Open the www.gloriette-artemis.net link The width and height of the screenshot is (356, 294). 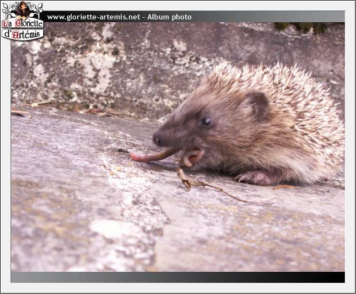(x=93, y=17)
